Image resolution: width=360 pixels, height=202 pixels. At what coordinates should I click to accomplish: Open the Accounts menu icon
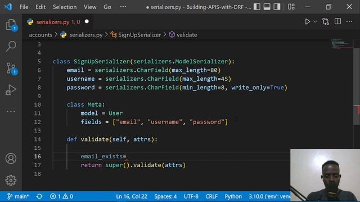coord(11,158)
